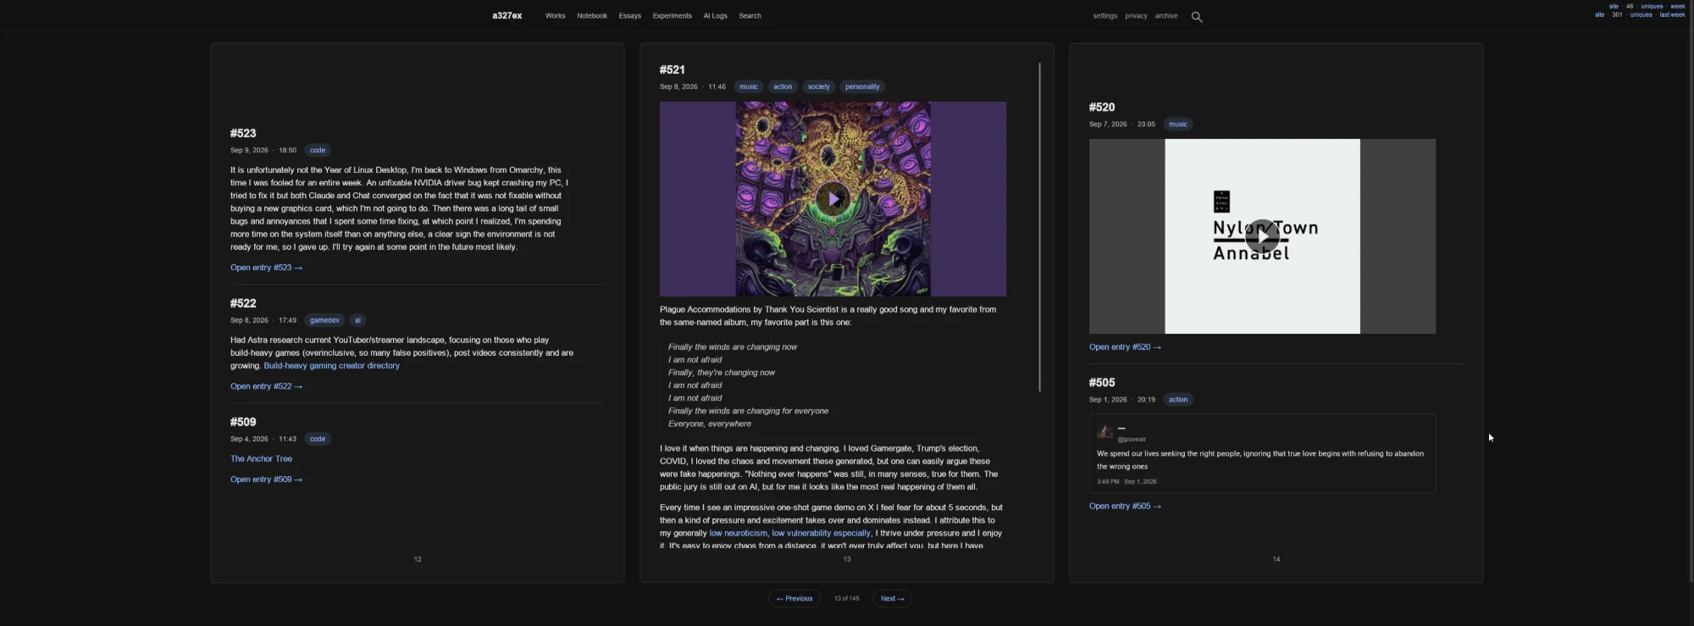The image size is (1694, 626).
Task: Open the AI Logs section
Action: point(715,16)
